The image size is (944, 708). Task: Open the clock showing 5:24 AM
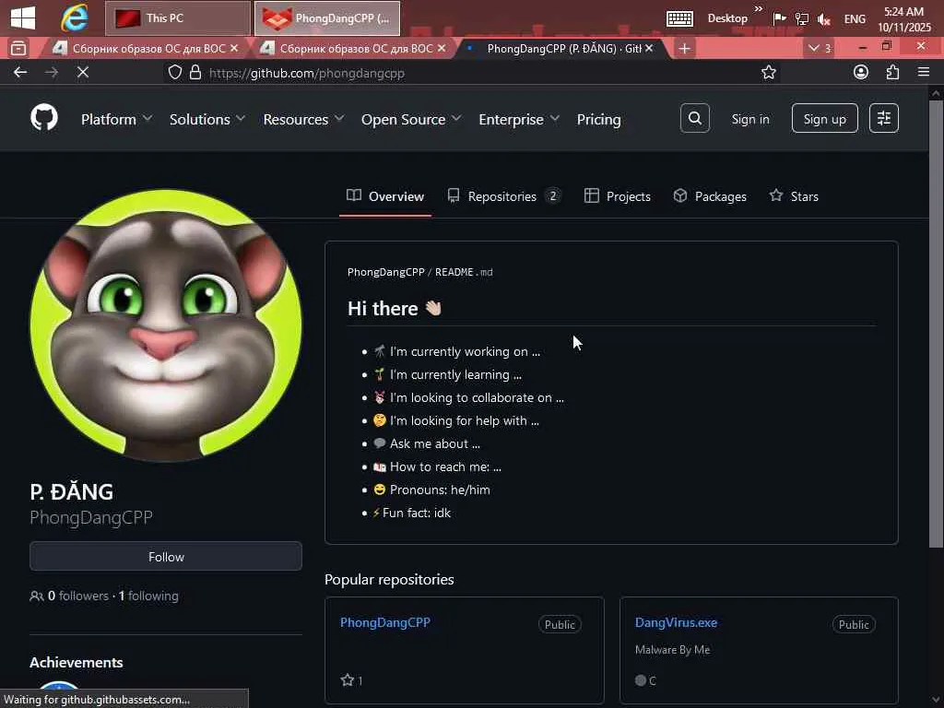tap(903, 19)
